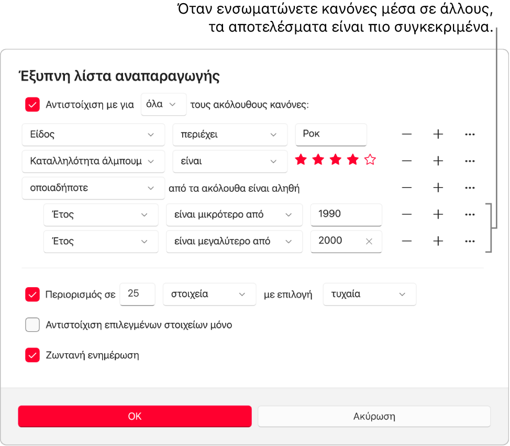The height and width of the screenshot is (446, 510).
Task: Uncheck the Περιορισμός σε option
Action: 32,295
